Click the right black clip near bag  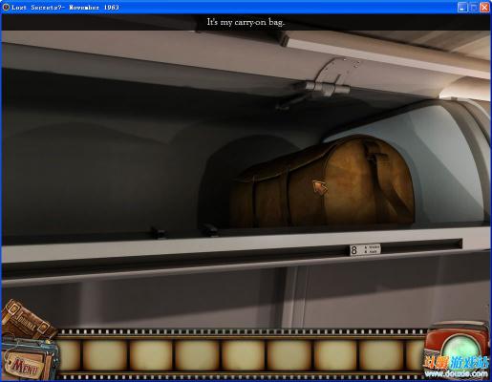click(x=209, y=230)
